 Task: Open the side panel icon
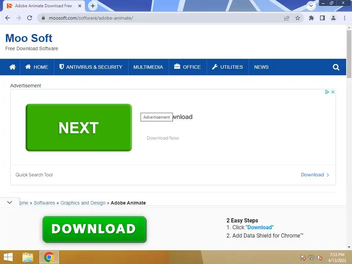point(322,18)
